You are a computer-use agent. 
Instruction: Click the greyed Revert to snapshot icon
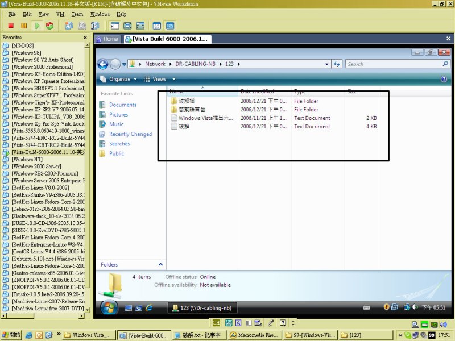[82, 26]
